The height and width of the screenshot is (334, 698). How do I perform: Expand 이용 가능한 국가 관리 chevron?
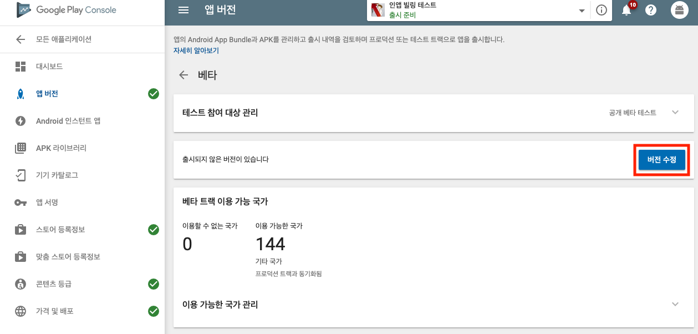(x=675, y=304)
